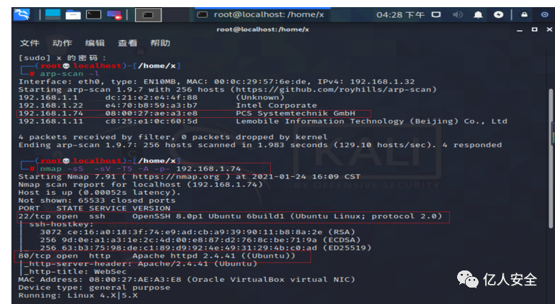Click the Device type: general purpose line
555x304 pixels.
94,288
